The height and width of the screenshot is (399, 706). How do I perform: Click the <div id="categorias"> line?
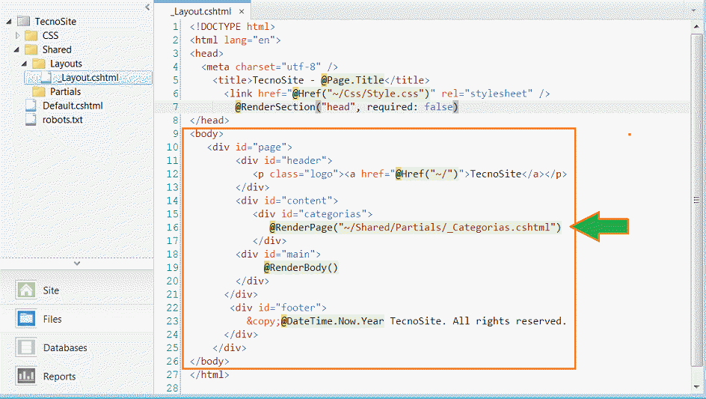[313, 213]
